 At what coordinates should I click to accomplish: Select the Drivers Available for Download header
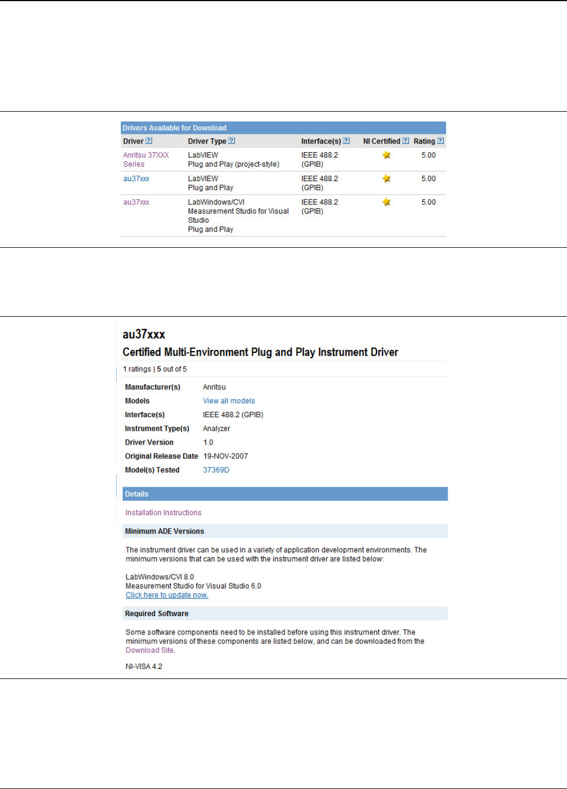pos(283,128)
